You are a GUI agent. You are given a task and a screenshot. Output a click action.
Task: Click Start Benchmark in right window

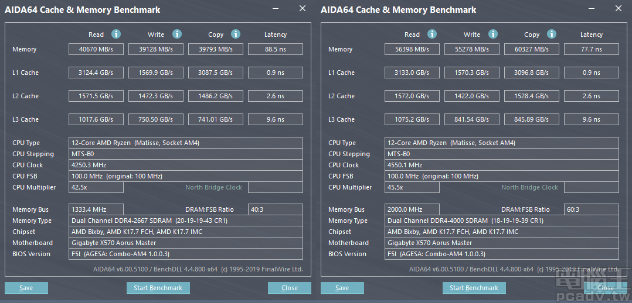click(474, 288)
